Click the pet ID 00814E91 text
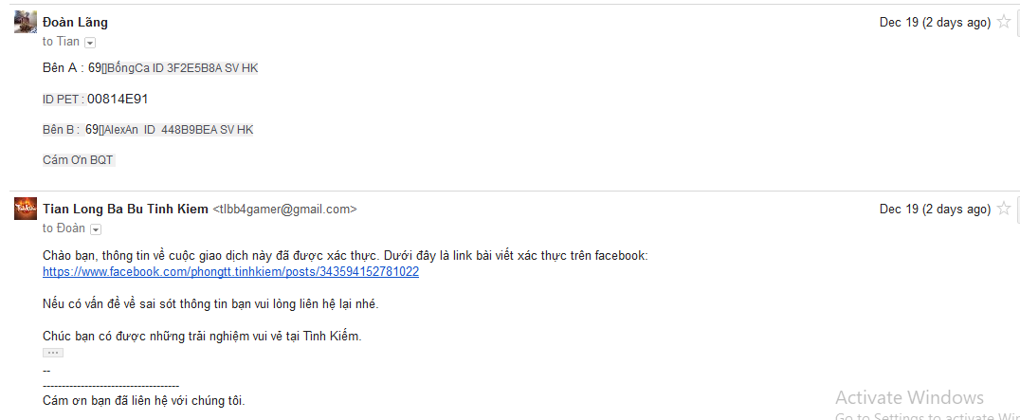Viewport: 1020px width, 420px height. (118, 99)
